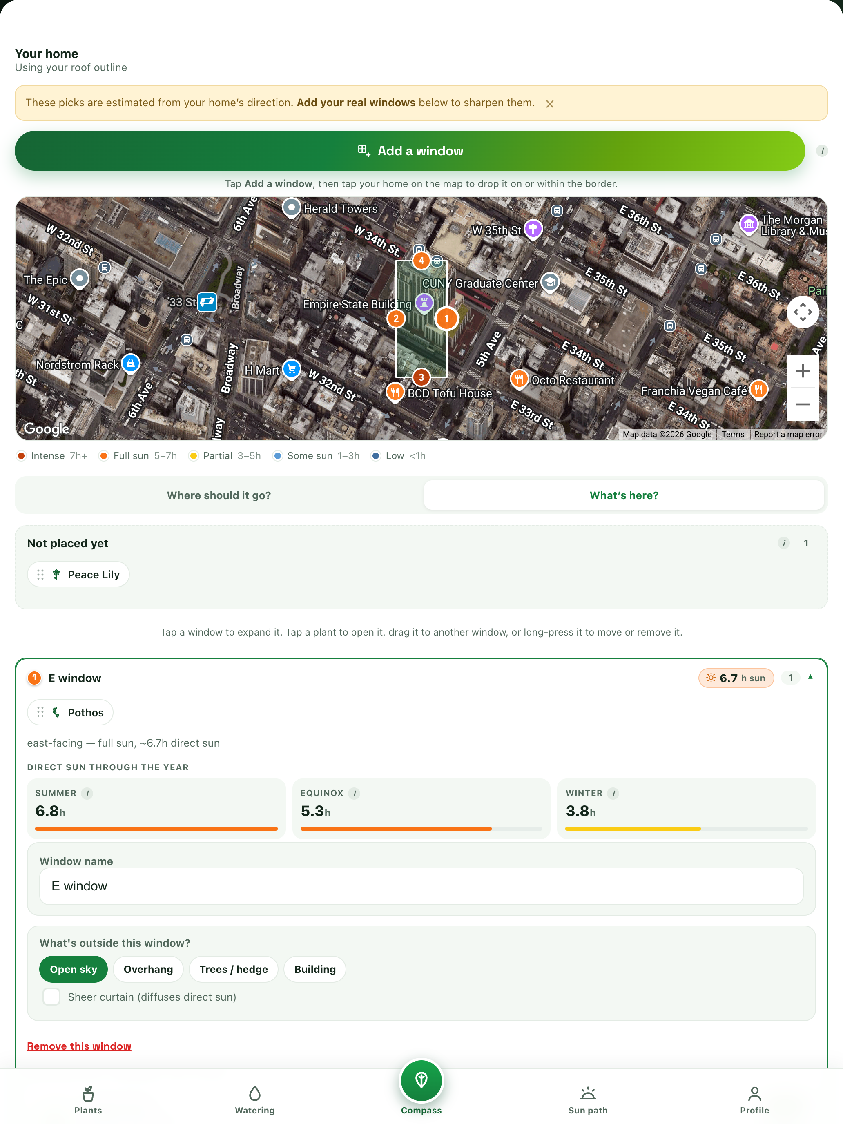Go to the Compass tab
Screen dimensions: 843x1124
click(x=421, y=1088)
